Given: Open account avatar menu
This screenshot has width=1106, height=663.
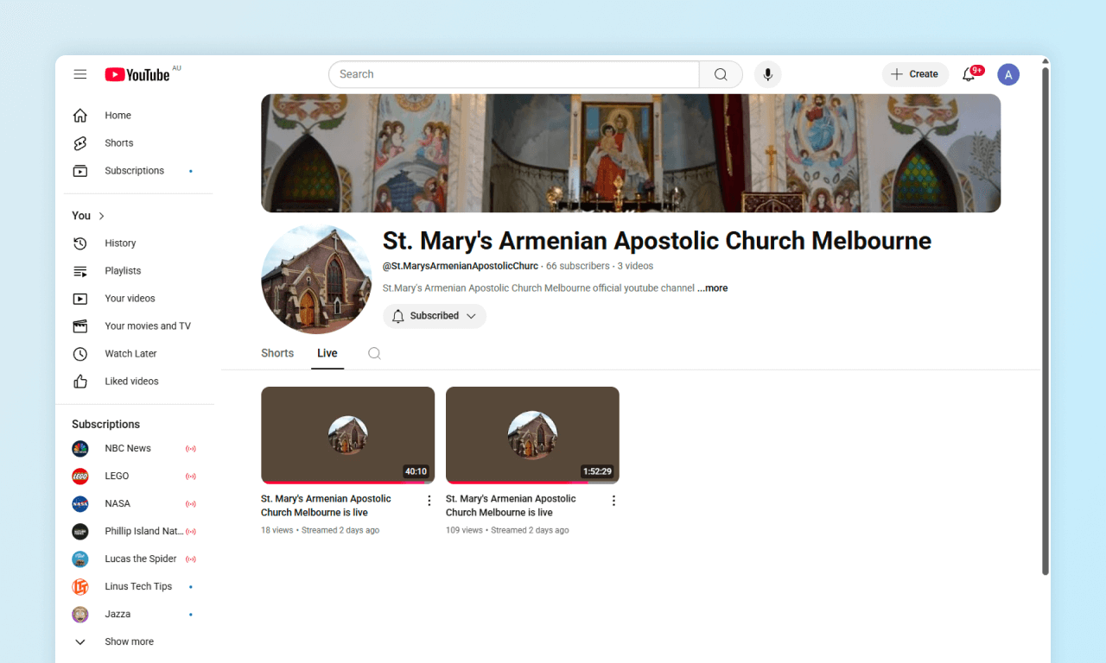Looking at the screenshot, I should tap(1008, 74).
